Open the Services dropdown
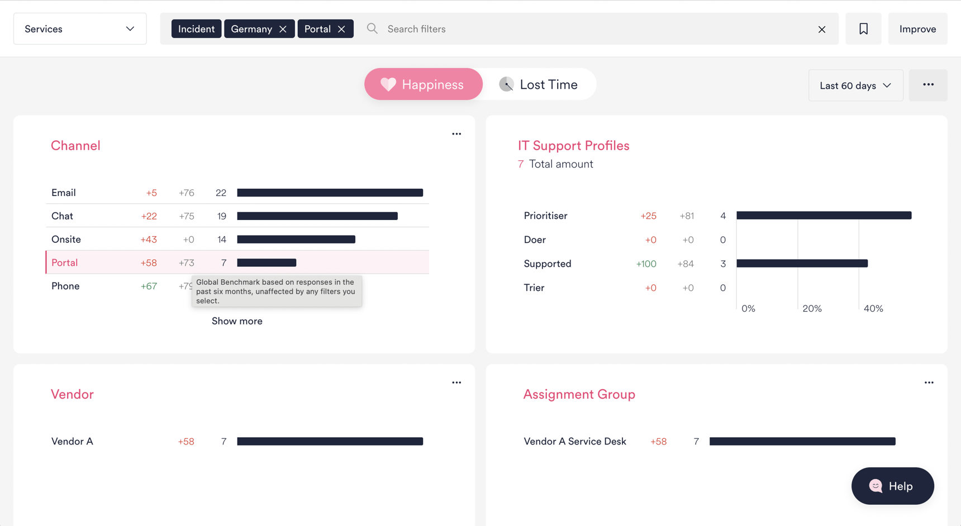 79,28
